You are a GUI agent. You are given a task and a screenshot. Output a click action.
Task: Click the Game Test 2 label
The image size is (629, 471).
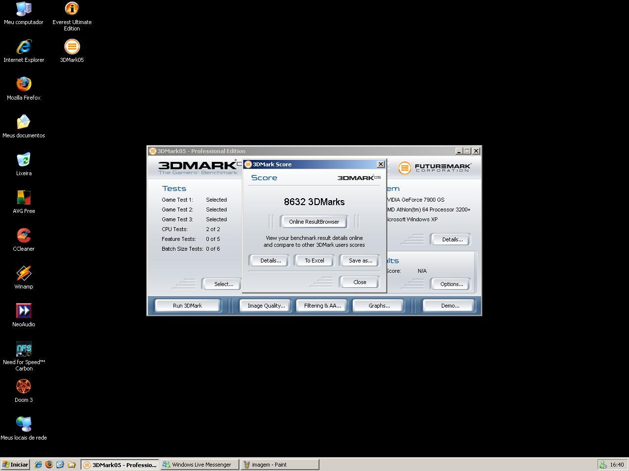177,209
